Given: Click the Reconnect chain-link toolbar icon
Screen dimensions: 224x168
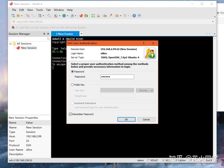Looking at the screenshot, I should pos(33,16).
